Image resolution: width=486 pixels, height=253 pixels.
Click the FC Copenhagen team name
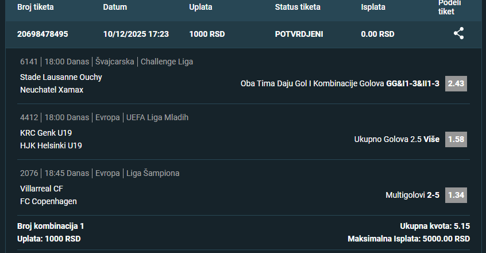tap(48, 201)
